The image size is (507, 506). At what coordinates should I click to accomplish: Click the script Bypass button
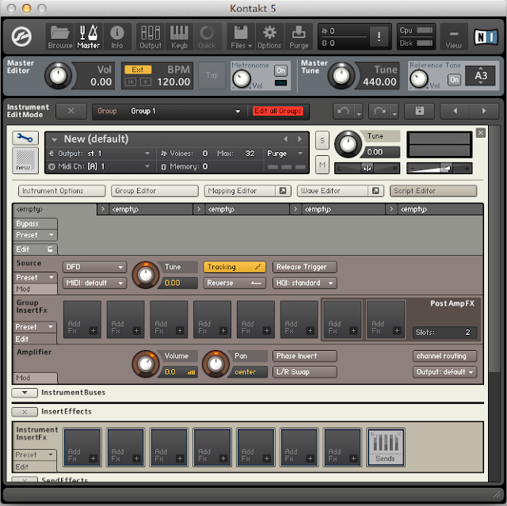(35, 223)
